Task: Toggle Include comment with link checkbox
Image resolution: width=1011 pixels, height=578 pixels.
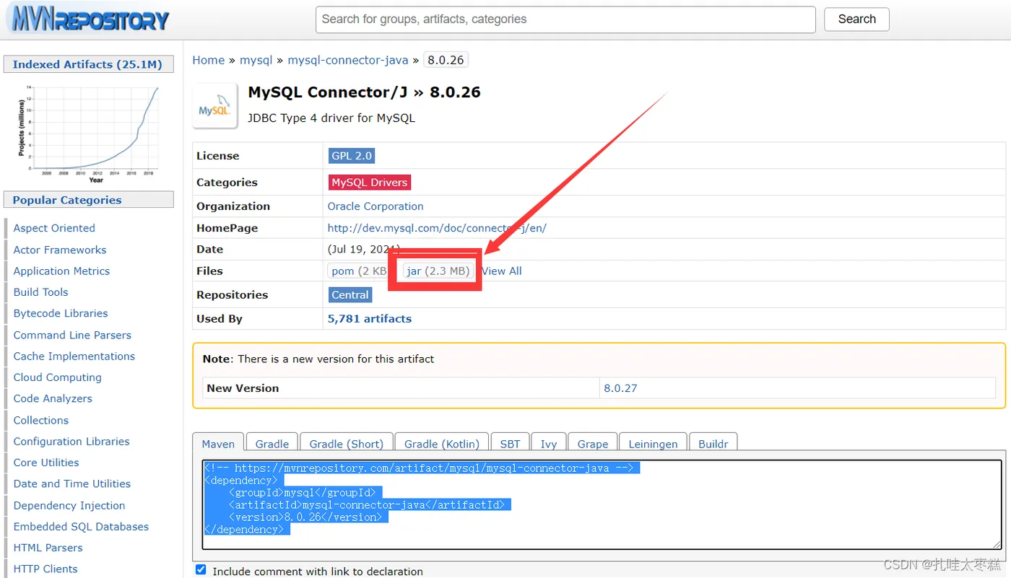Action: (x=201, y=570)
